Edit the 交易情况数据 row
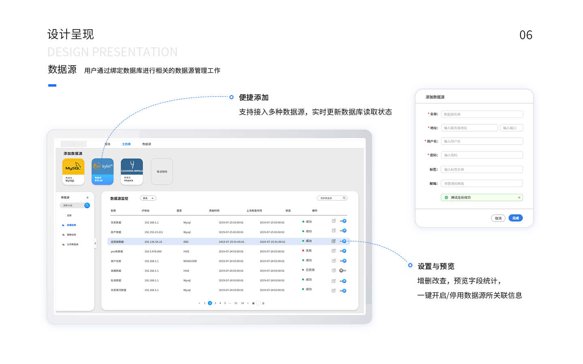583x364 pixels. (334, 290)
